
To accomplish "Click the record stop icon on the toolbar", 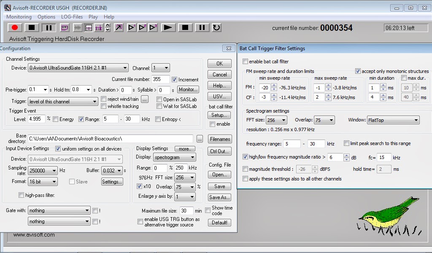I will pos(31,27).
